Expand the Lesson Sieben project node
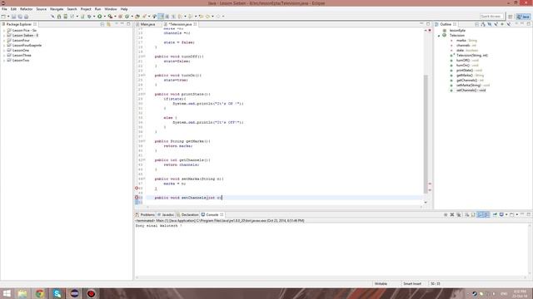The image size is (533, 299). (4, 35)
